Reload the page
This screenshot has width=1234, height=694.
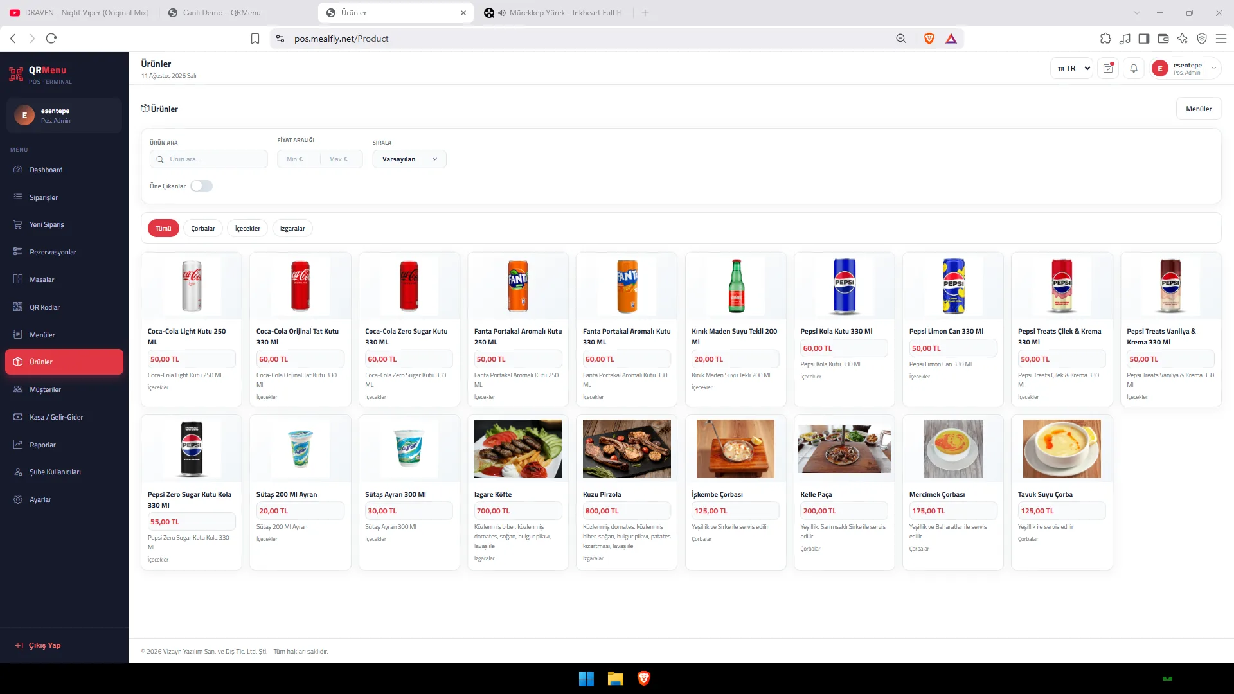51,39
